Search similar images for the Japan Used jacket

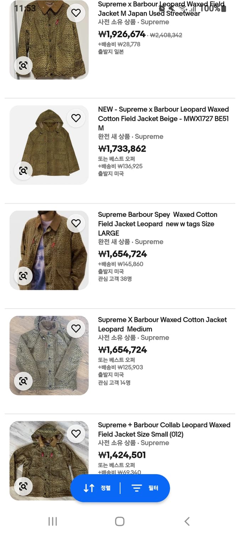click(23, 66)
